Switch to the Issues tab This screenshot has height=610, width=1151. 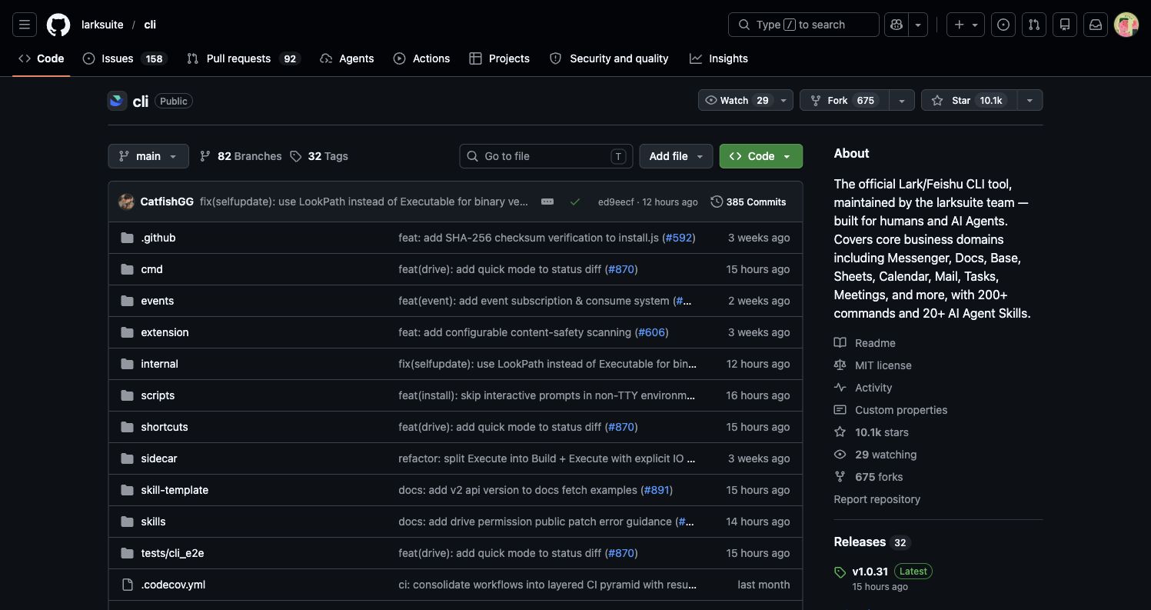tap(124, 58)
